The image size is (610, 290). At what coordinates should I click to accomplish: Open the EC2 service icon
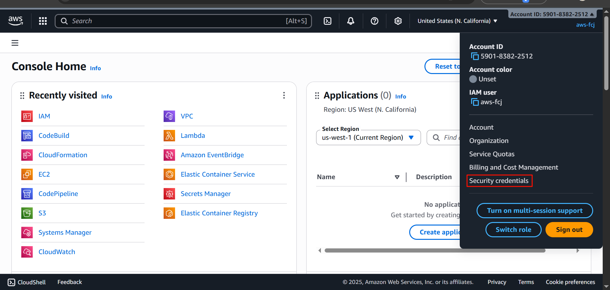27,174
